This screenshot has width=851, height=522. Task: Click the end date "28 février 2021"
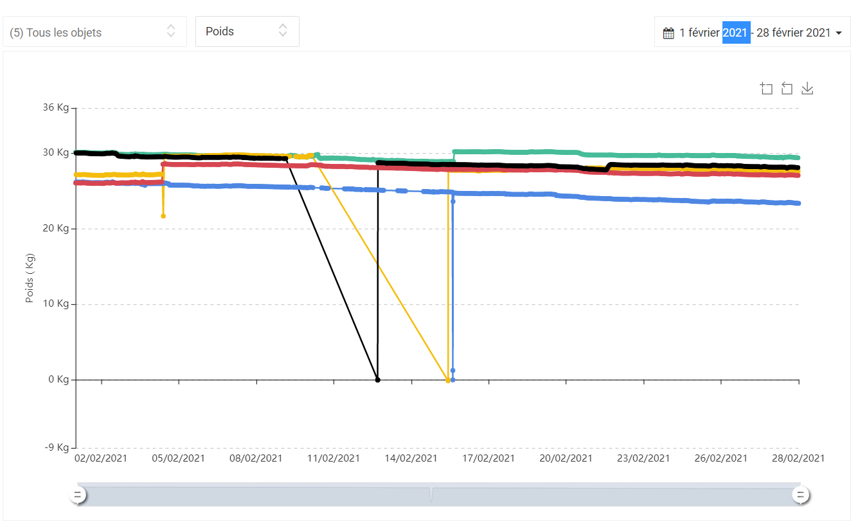tap(794, 33)
